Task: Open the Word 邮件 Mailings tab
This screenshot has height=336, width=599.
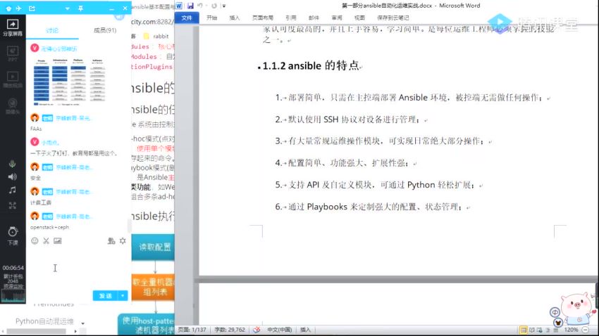Action: coord(314,18)
